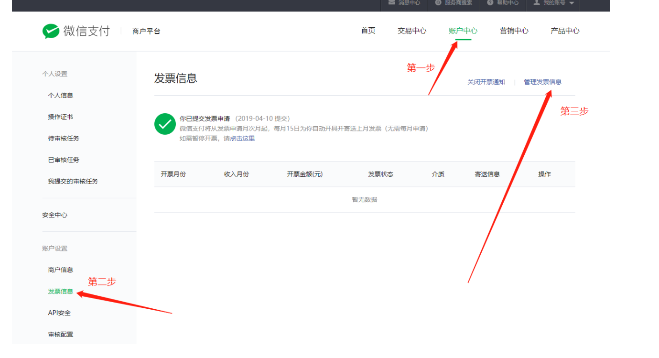Click the 账户设置 section label

(x=54, y=248)
